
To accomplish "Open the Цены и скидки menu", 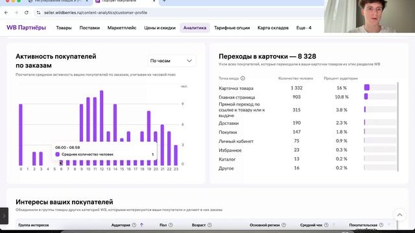I will click(x=160, y=28).
